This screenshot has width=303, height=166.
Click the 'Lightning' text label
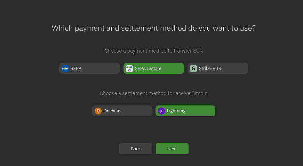click(176, 111)
